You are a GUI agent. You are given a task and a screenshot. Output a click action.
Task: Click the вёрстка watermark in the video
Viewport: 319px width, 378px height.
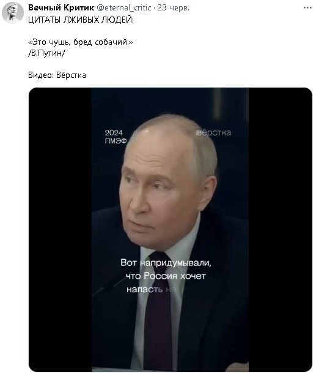214,132
